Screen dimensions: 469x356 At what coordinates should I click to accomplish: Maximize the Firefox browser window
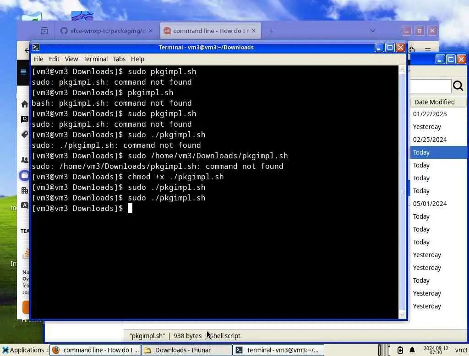[420, 31]
